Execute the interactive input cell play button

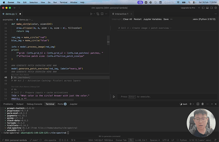click(x=114, y=97)
